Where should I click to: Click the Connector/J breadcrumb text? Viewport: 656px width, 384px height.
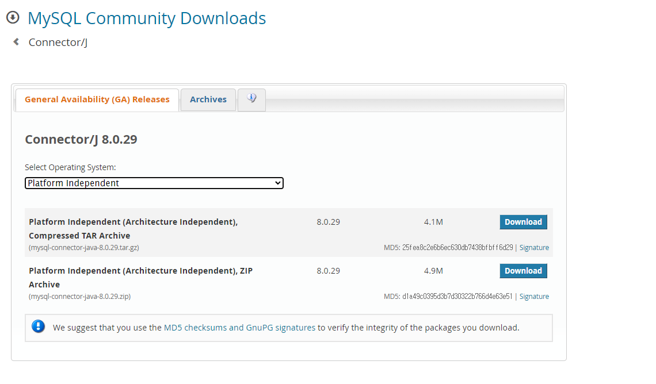(58, 42)
